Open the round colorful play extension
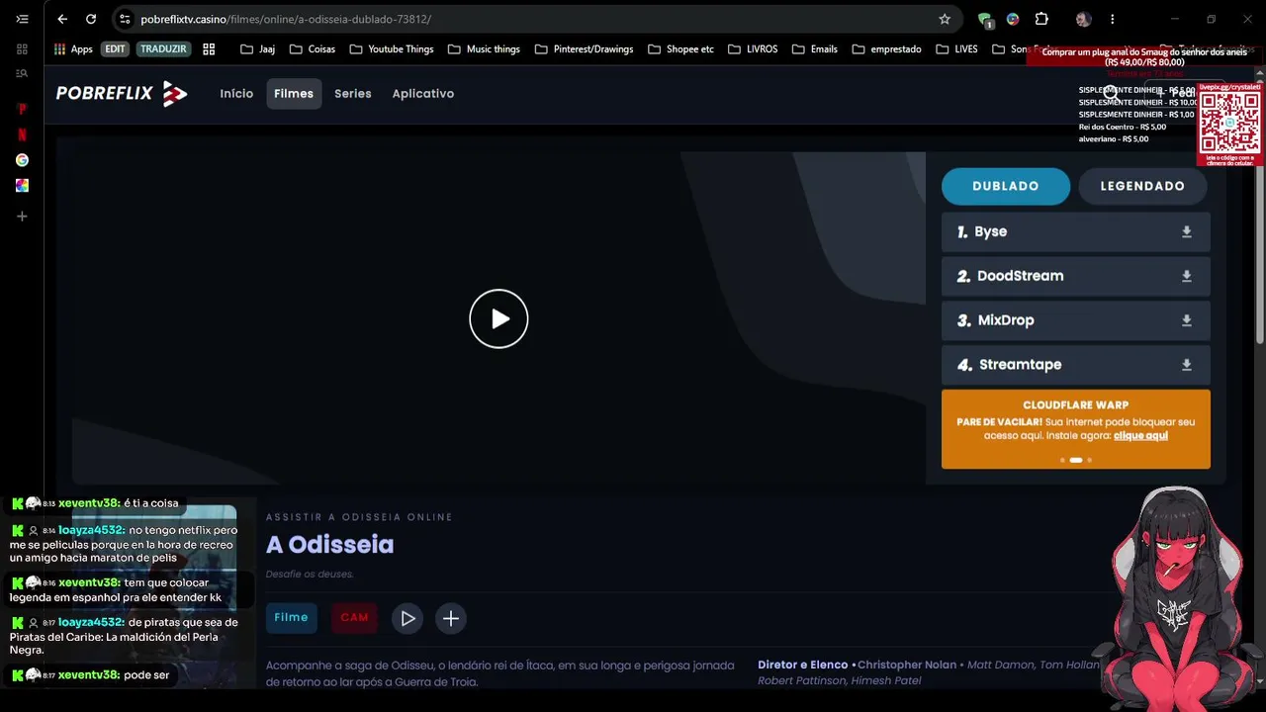 coord(1013,19)
